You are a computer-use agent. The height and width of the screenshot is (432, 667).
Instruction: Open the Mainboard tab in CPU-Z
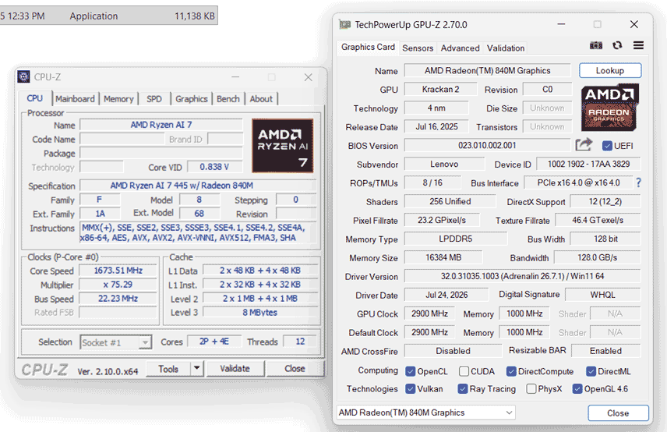click(76, 99)
